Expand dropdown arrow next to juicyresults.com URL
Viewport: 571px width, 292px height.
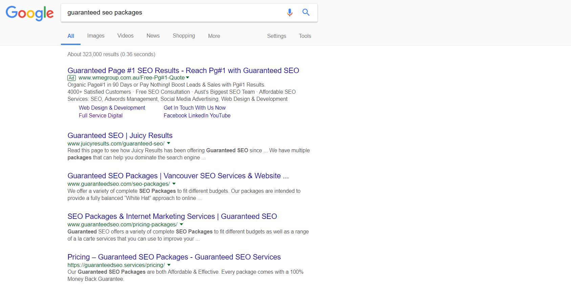(x=169, y=143)
